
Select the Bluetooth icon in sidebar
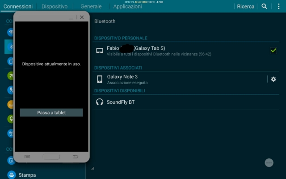coord(10,47)
